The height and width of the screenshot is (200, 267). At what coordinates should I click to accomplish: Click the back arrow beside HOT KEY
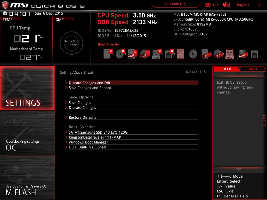pyautogui.click(x=205, y=72)
